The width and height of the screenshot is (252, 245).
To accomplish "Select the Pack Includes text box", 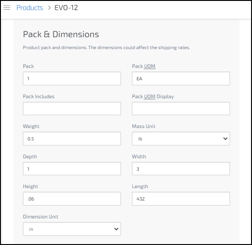I will [x=72, y=108].
